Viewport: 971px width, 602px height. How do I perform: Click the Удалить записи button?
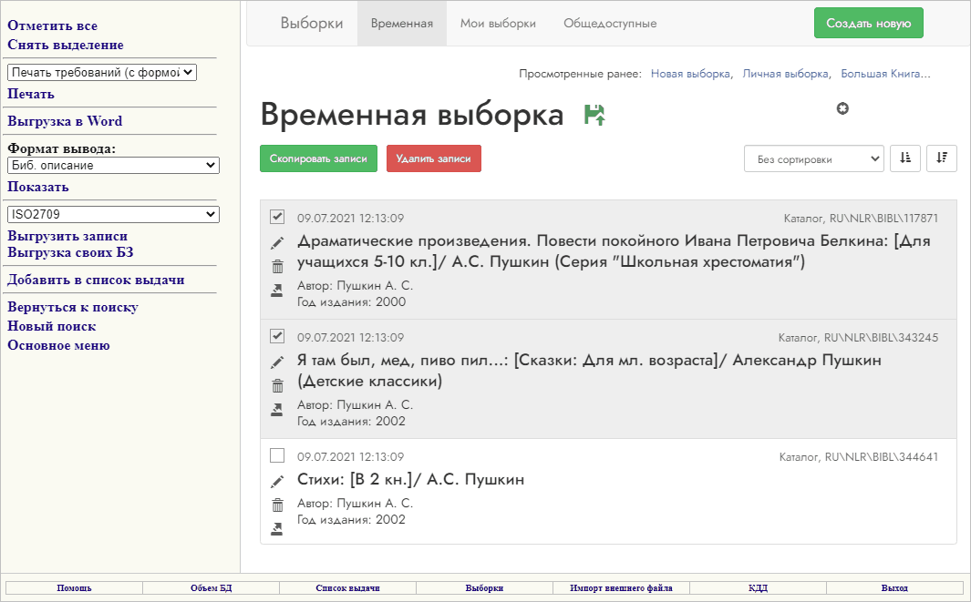433,158
